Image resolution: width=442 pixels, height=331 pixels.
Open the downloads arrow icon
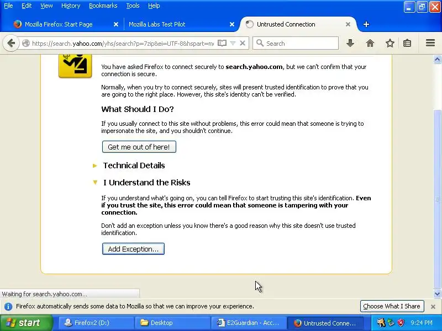pos(350,44)
